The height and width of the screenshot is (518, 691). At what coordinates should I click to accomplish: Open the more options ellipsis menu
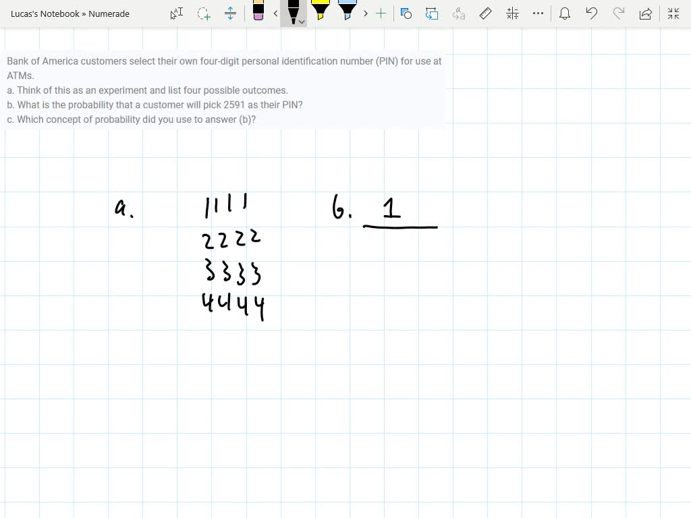point(538,13)
